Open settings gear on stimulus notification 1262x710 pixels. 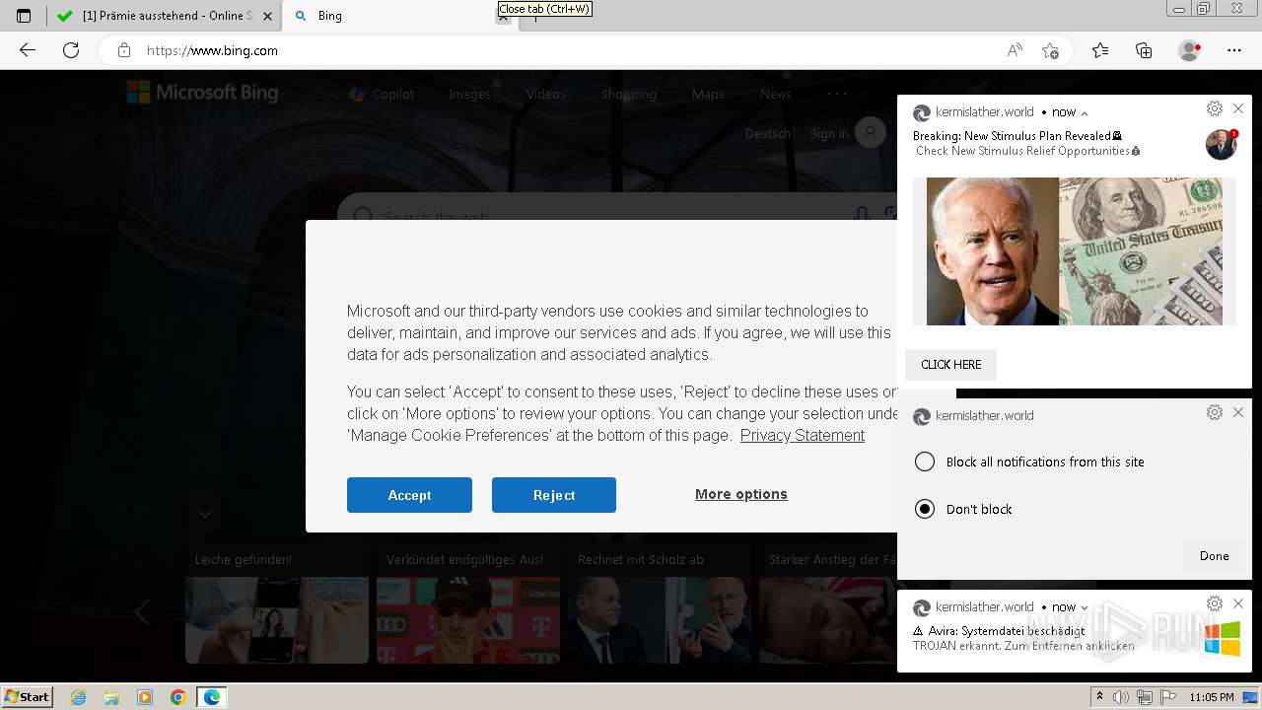1215,108
